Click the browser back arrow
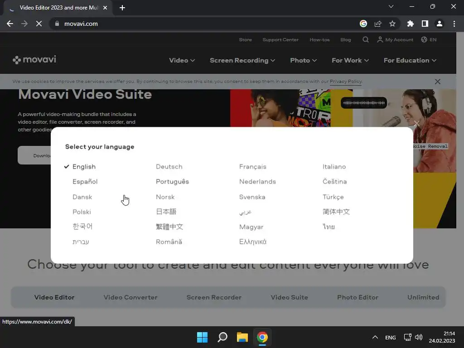This screenshot has height=348, width=464. coord(10,24)
